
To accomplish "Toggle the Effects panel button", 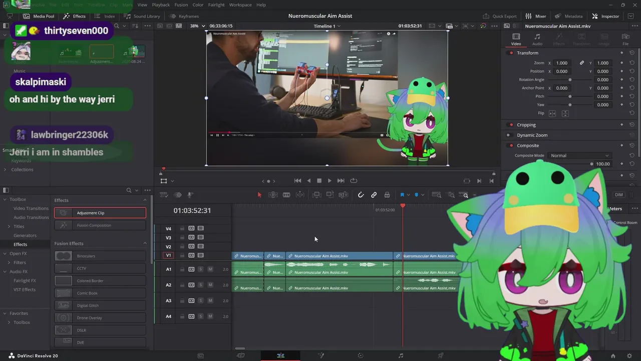I will (x=74, y=16).
